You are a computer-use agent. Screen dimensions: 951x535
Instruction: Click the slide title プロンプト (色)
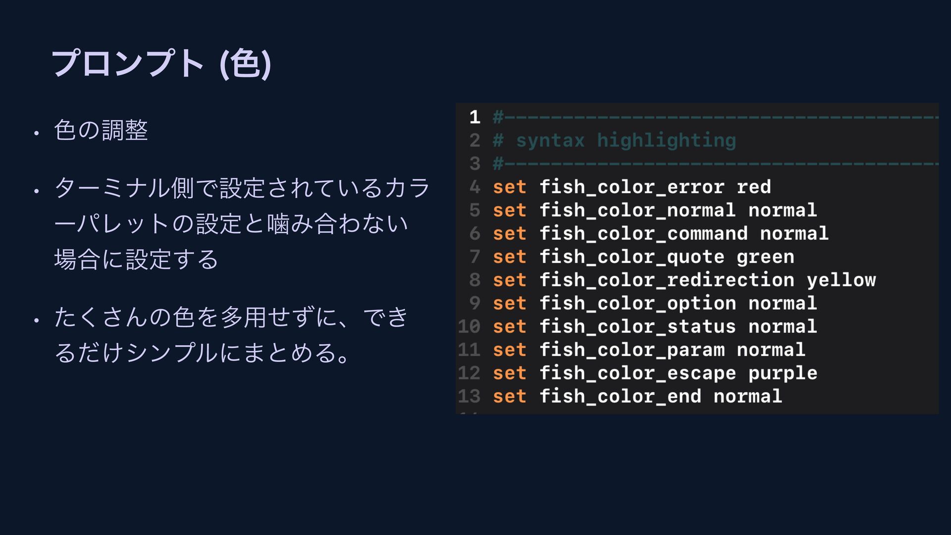point(161,63)
